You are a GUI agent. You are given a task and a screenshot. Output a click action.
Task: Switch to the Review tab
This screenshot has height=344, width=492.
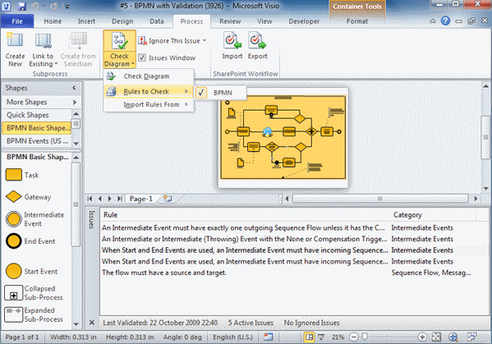(230, 21)
